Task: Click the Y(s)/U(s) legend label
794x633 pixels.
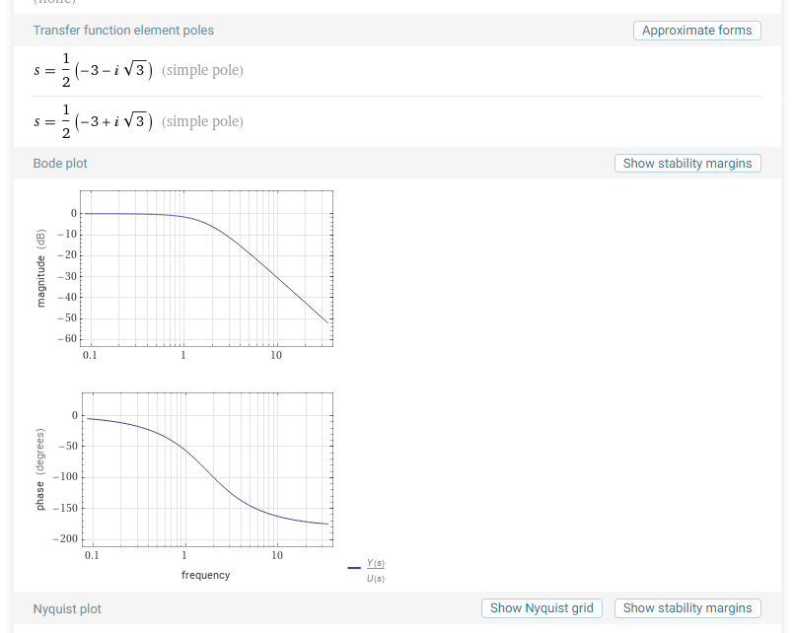Action: 375,569
